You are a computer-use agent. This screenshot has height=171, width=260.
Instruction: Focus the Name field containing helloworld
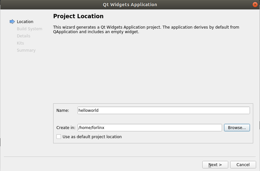[x=163, y=111]
